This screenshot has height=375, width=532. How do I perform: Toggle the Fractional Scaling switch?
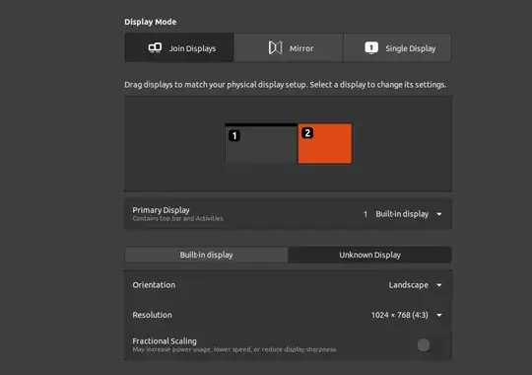(430, 345)
